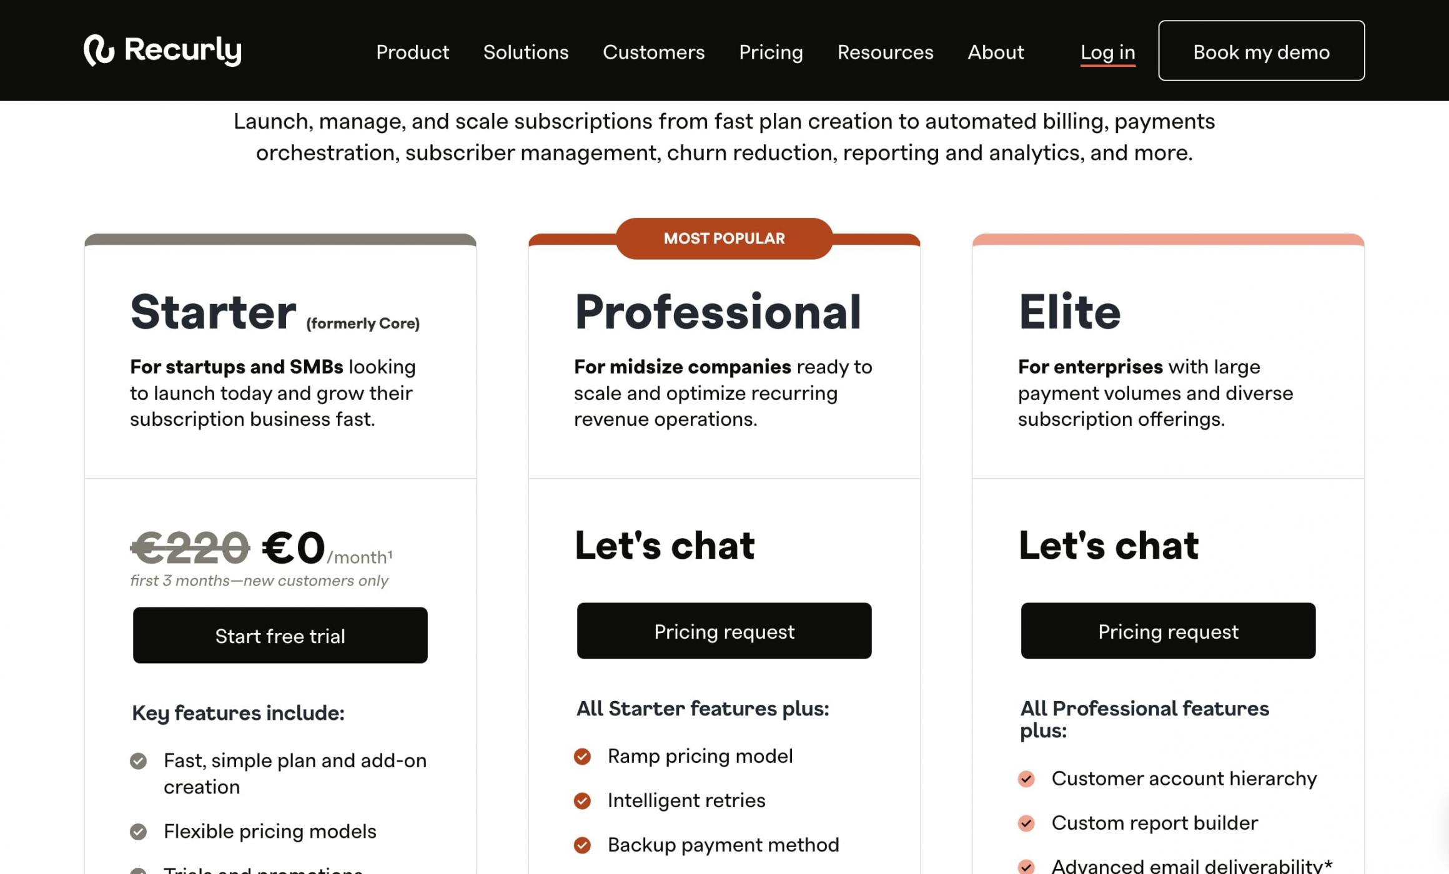The height and width of the screenshot is (874, 1449).
Task: Click the checkmark beside Fast, simple plan creation
Action: tap(138, 761)
